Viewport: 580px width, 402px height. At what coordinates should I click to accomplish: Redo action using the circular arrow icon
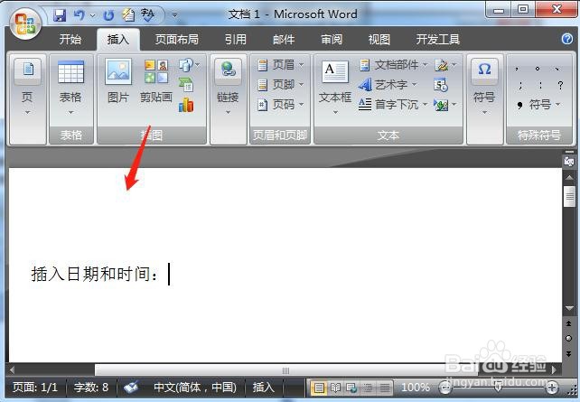[x=108, y=15]
